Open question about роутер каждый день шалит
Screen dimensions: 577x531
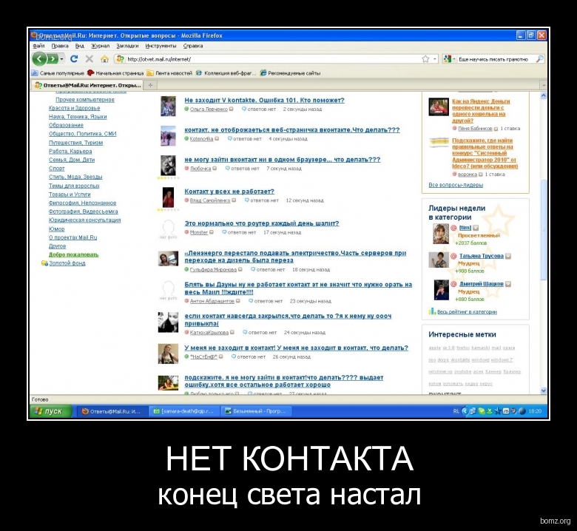tap(262, 223)
